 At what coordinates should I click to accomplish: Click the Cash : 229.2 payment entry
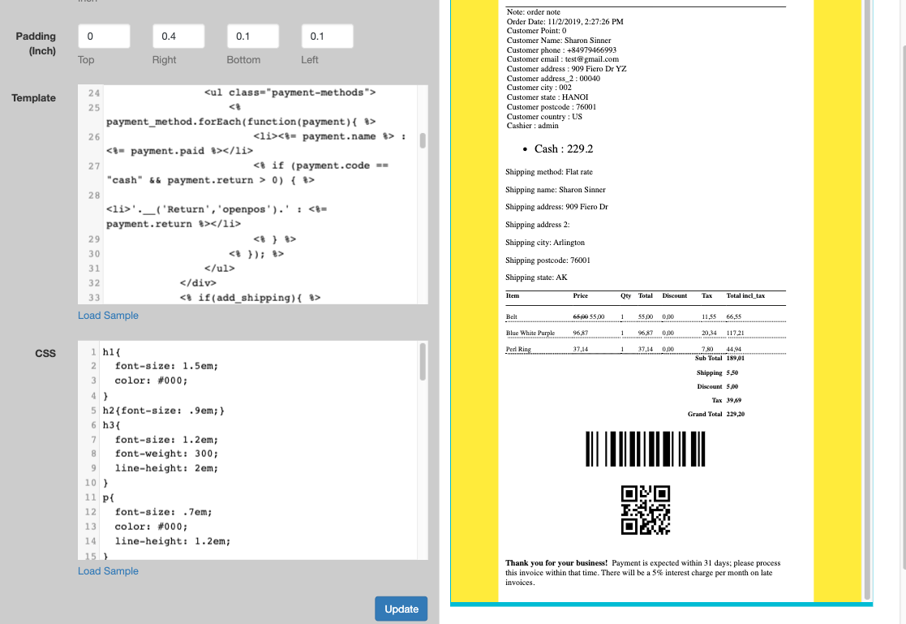click(564, 149)
